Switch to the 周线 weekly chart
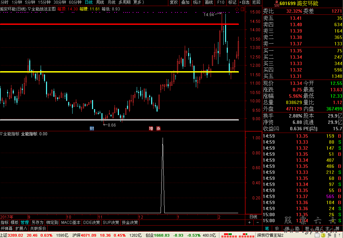This screenshot has height=238, width=343. coord(100,2)
